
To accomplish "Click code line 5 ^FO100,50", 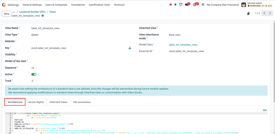I will pos(19,122).
